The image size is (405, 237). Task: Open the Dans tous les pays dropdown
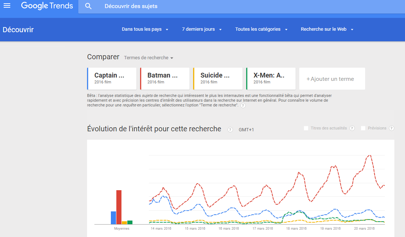145,29
